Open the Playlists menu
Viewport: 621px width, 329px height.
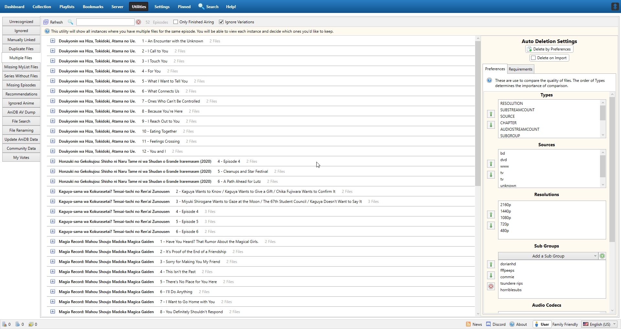(x=67, y=6)
